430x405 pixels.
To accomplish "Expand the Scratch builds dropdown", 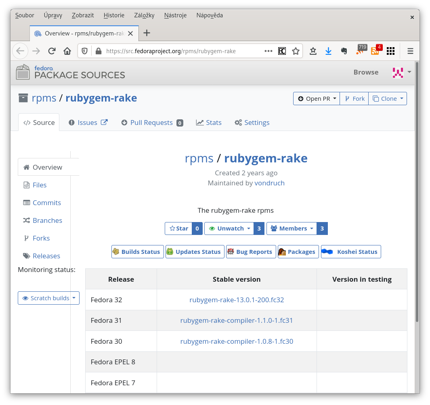I will (x=48, y=298).
